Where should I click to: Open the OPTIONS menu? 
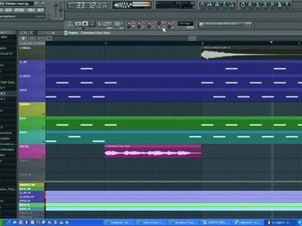(x=20, y=10)
